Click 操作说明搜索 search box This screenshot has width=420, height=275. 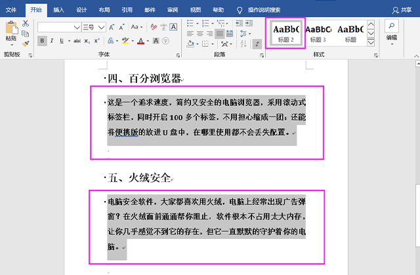(x=264, y=10)
